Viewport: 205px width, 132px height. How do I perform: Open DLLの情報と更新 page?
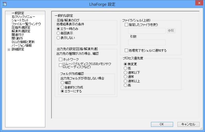point(23,42)
